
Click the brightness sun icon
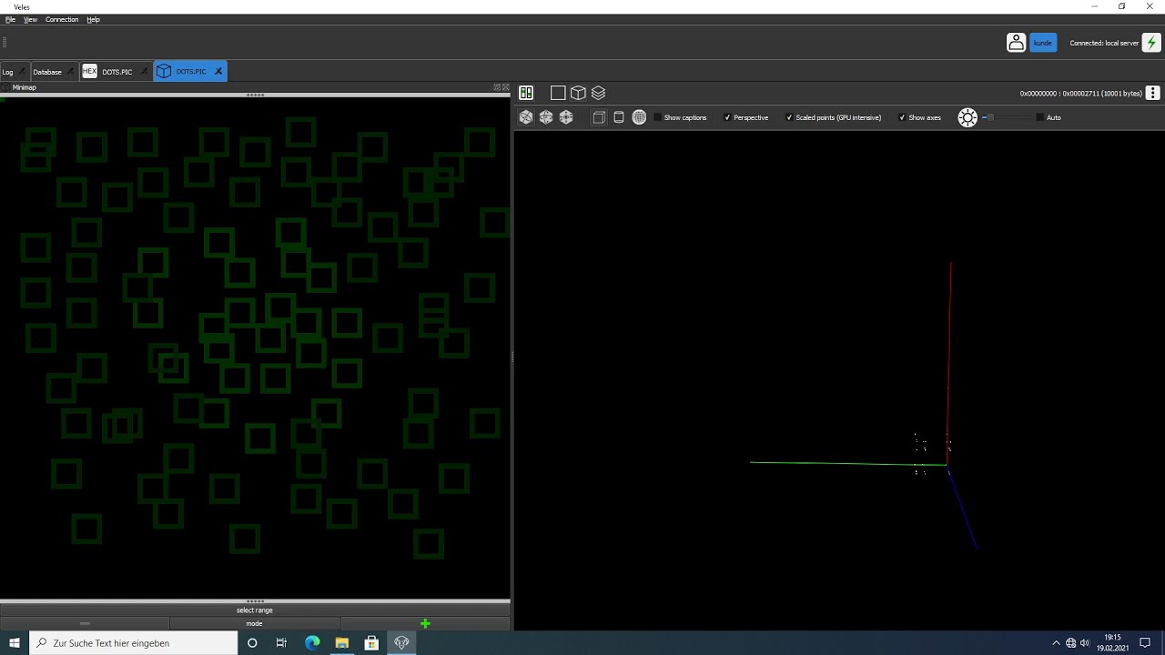pos(967,117)
